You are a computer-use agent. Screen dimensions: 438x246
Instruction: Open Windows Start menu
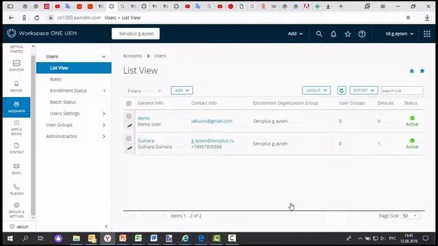click(x=10, y=238)
